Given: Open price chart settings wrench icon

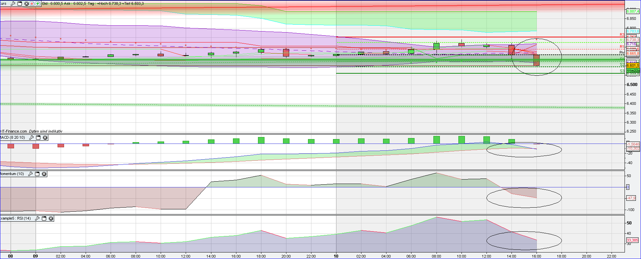Looking at the screenshot, I should tap(13, 3).
